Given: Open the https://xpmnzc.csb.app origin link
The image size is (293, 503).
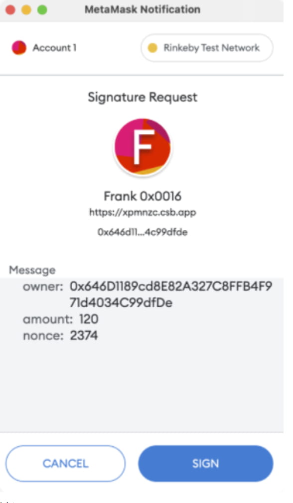Looking at the screenshot, I should [x=143, y=212].
